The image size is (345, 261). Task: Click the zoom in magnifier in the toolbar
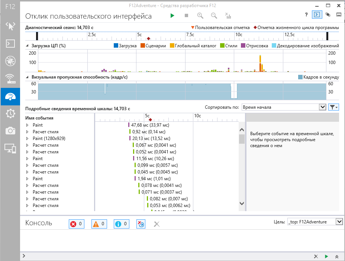click(200, 16)
